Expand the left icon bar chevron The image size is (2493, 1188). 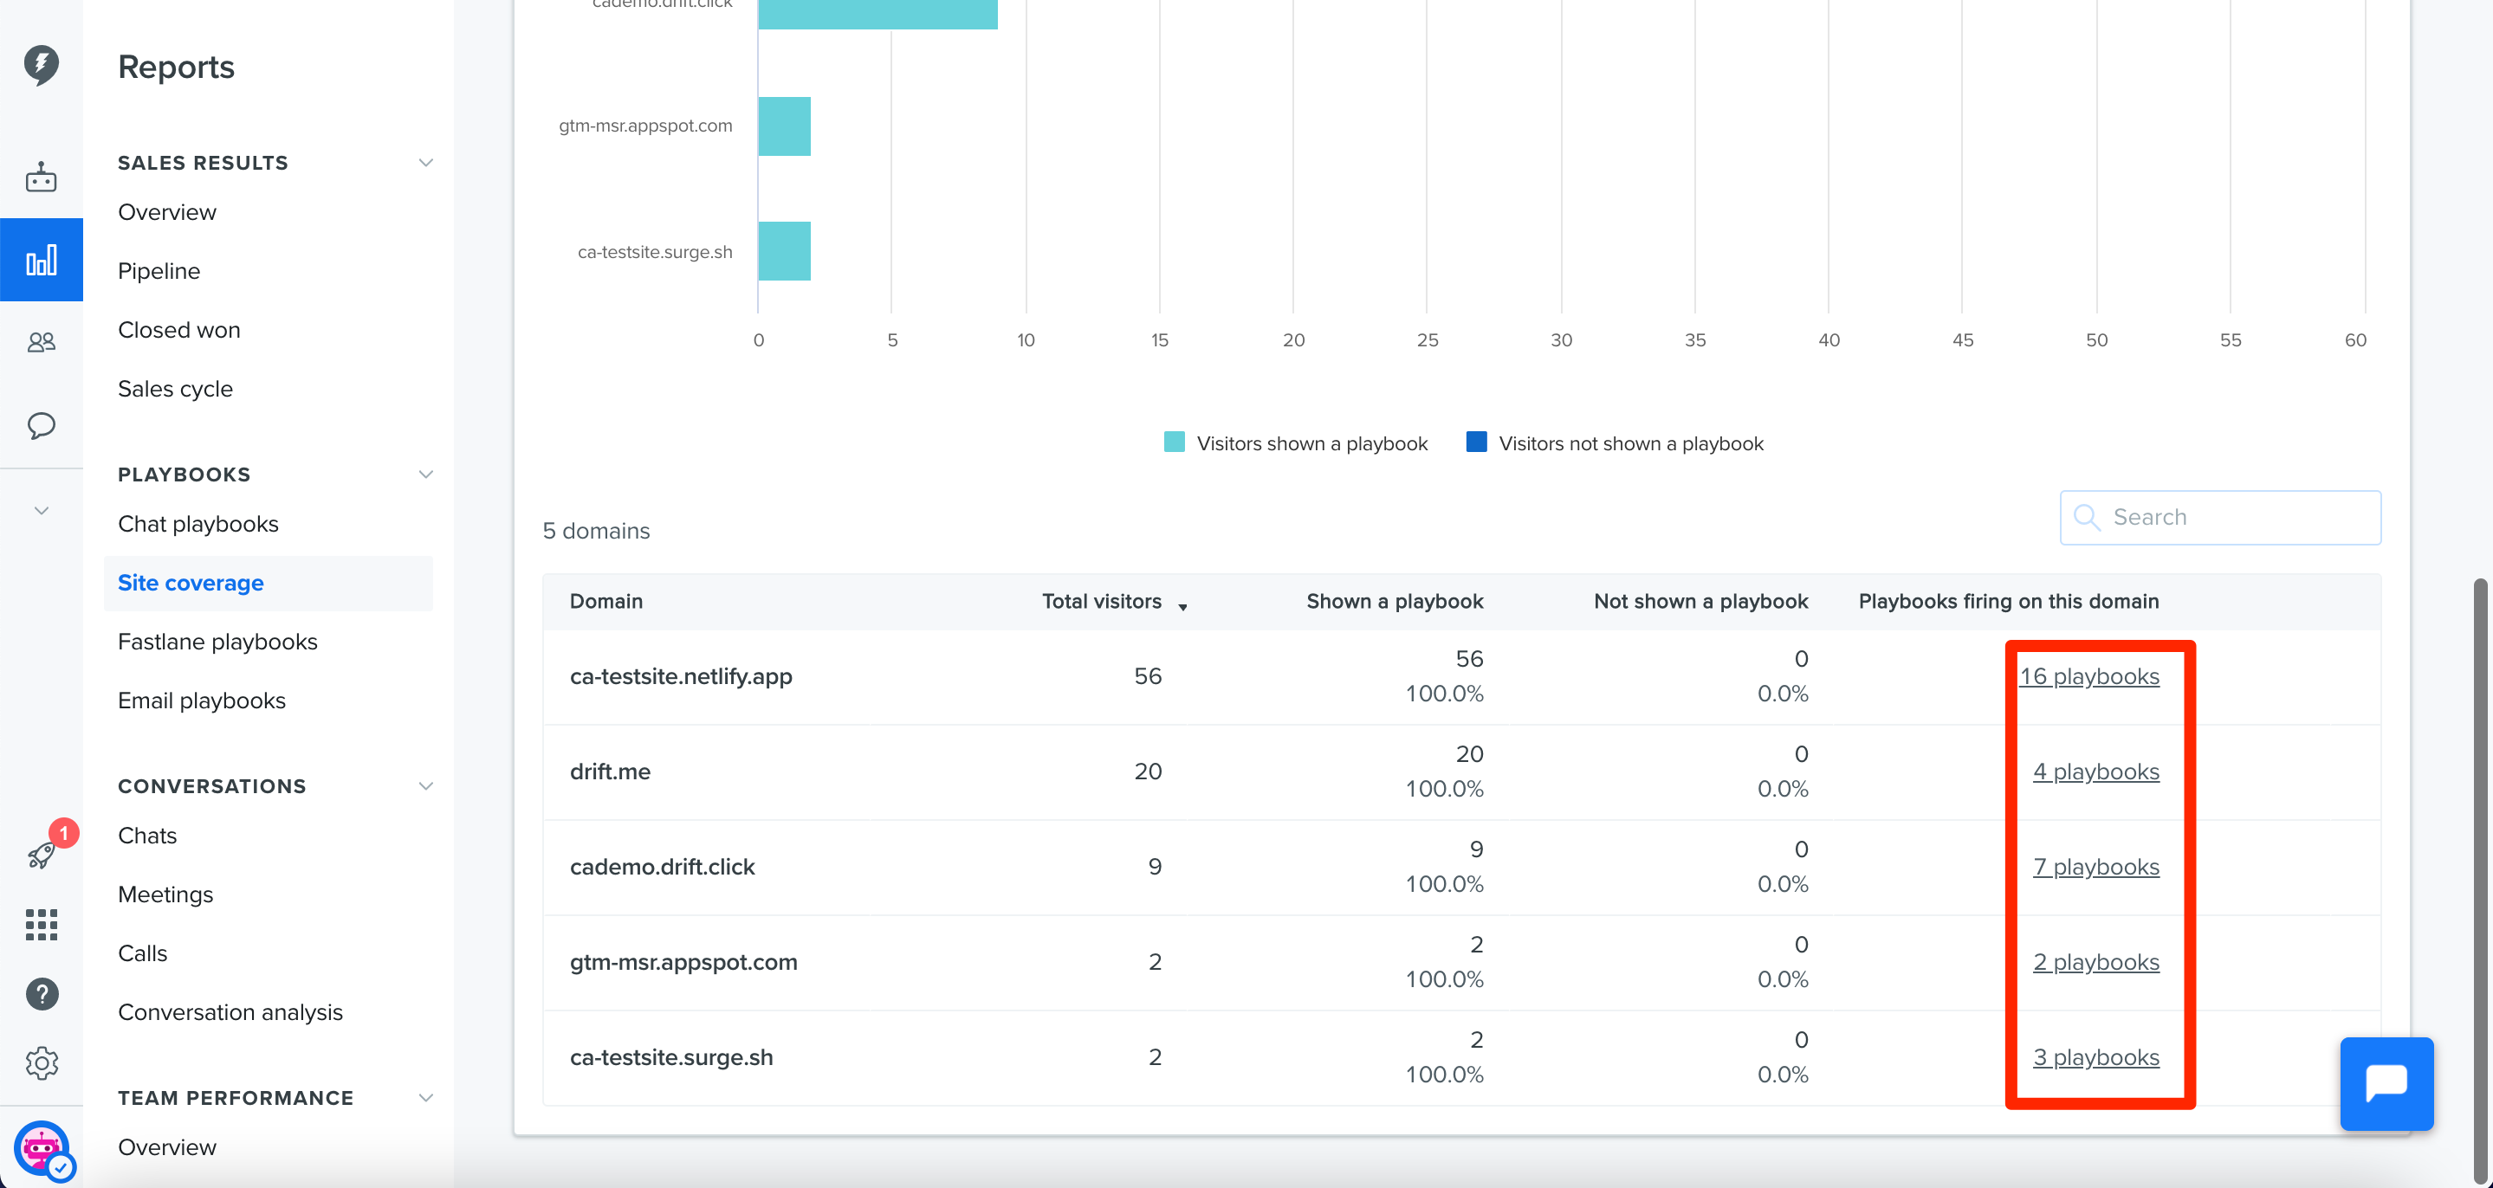(42, 511)
